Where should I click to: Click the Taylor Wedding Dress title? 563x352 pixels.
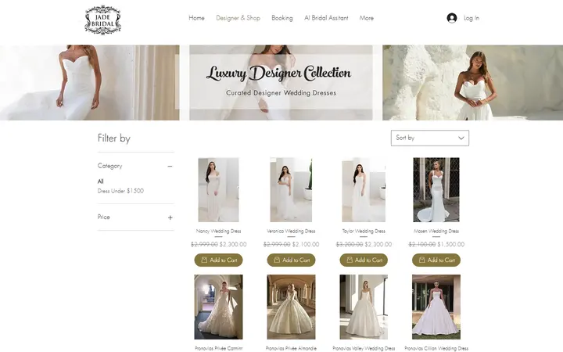click(364, 232)
